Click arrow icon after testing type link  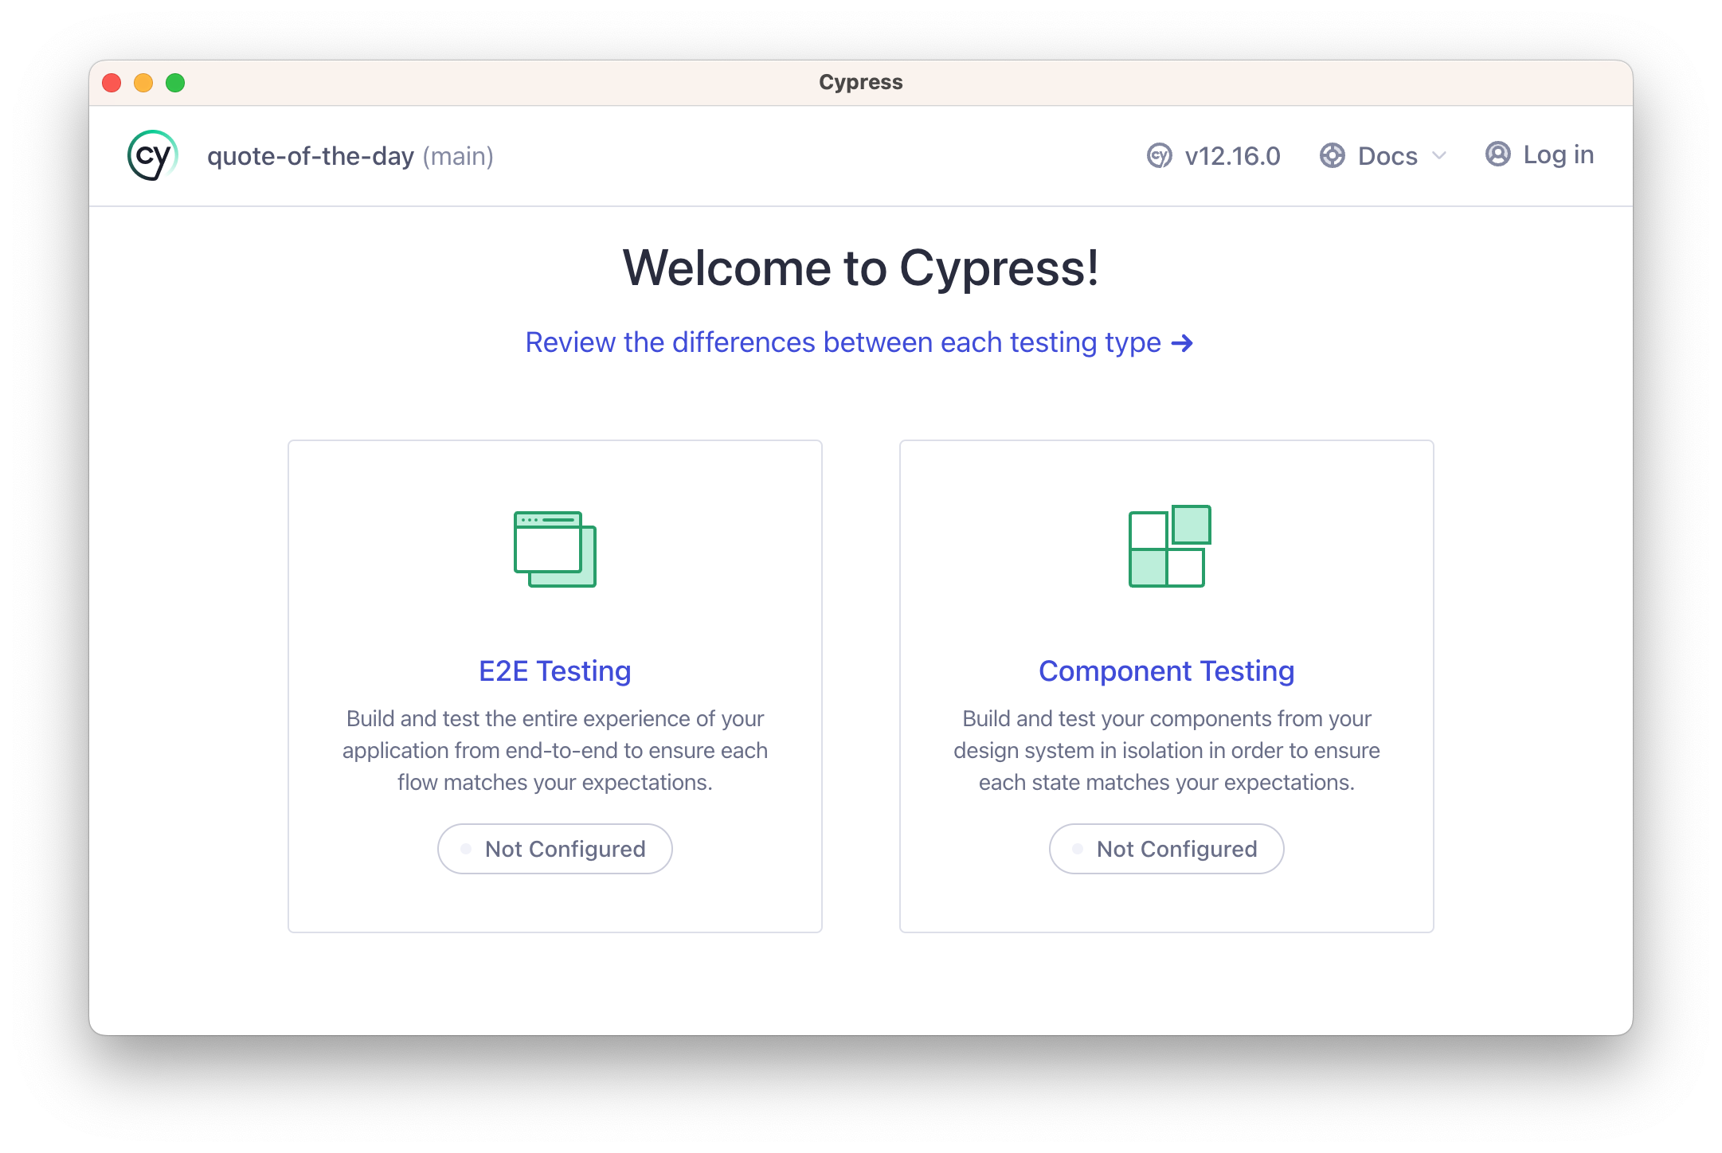coord(1182,343)
